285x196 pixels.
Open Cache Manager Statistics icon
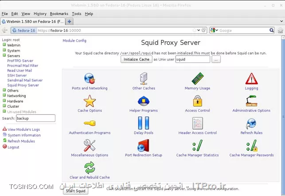point(197,145)
